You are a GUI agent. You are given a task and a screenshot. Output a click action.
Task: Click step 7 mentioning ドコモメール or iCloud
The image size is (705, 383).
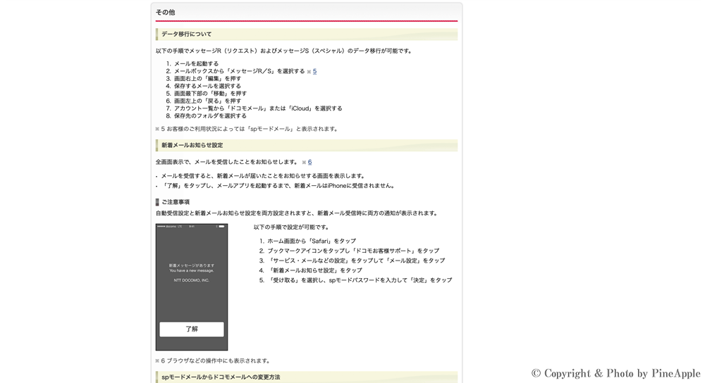tap(258, 108)
